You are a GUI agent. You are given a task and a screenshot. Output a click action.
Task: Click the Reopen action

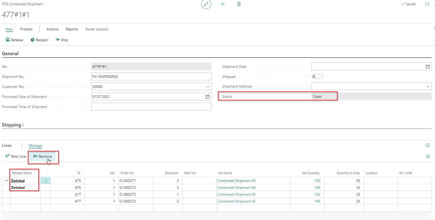pos(39,40)
